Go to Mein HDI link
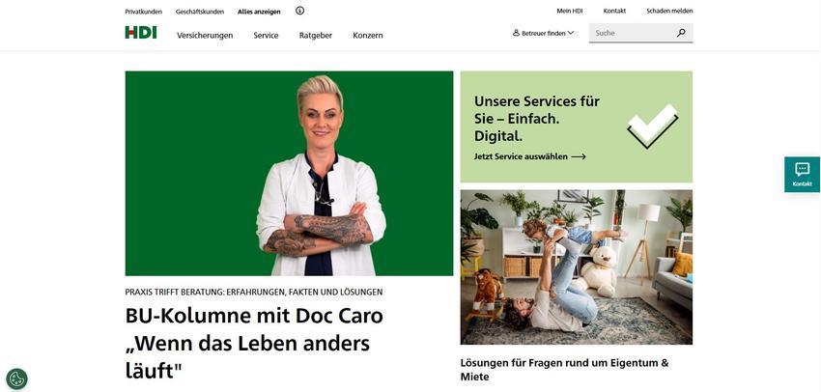821x392 pixels. tap(570, 11)
